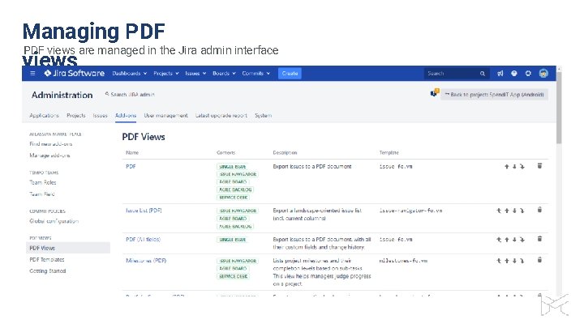Click the notification icon with orange badge
This screenshot has width=584, height=328.
434,93
